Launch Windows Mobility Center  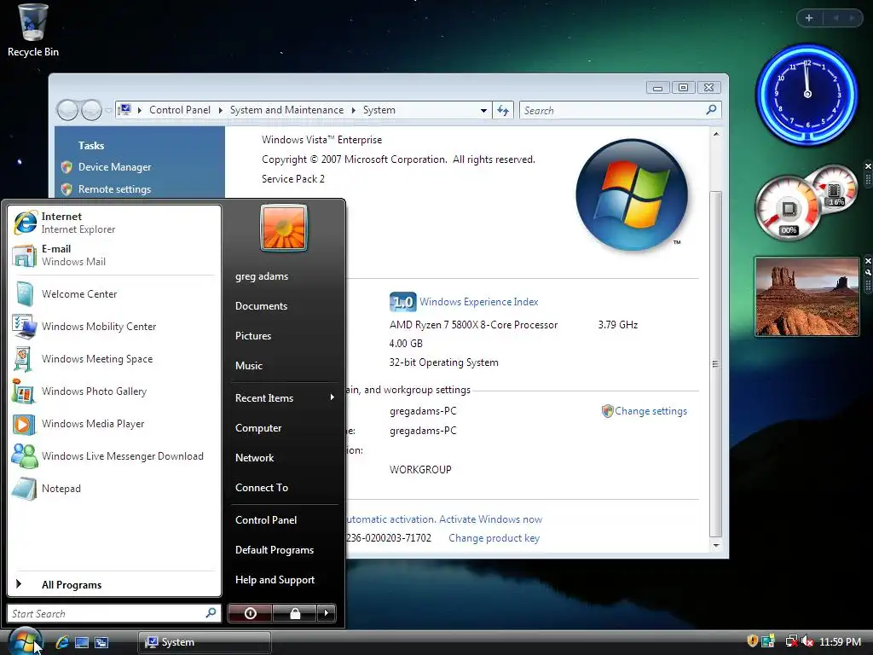[x=114, y=327]
